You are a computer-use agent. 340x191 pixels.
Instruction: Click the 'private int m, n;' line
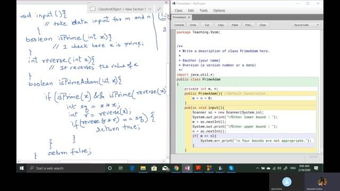[201, 89]
